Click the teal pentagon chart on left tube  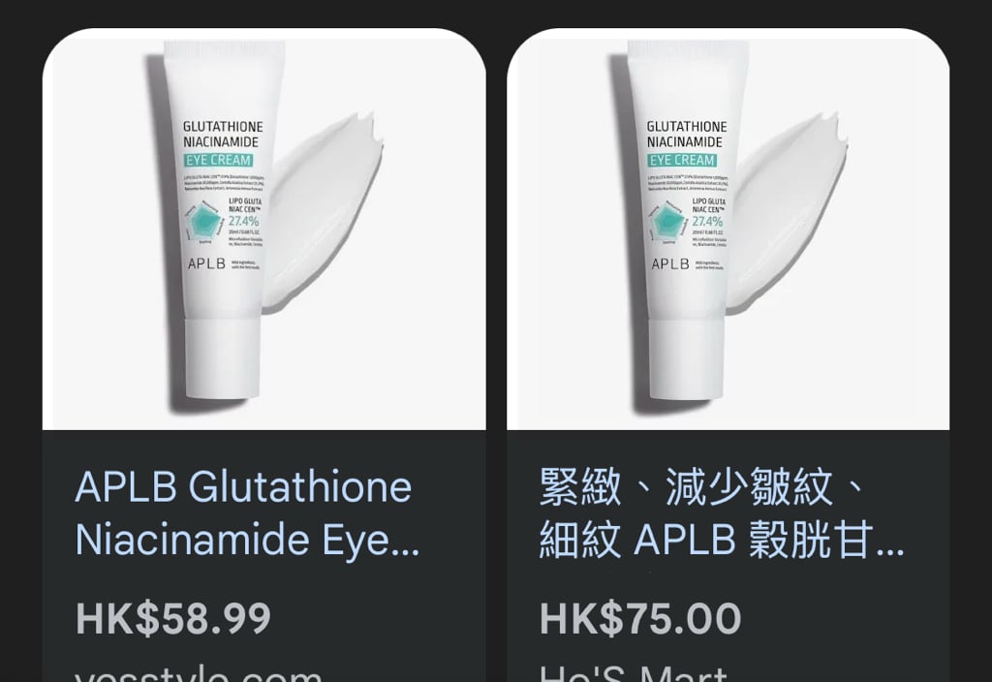click(x=205, y=222)
